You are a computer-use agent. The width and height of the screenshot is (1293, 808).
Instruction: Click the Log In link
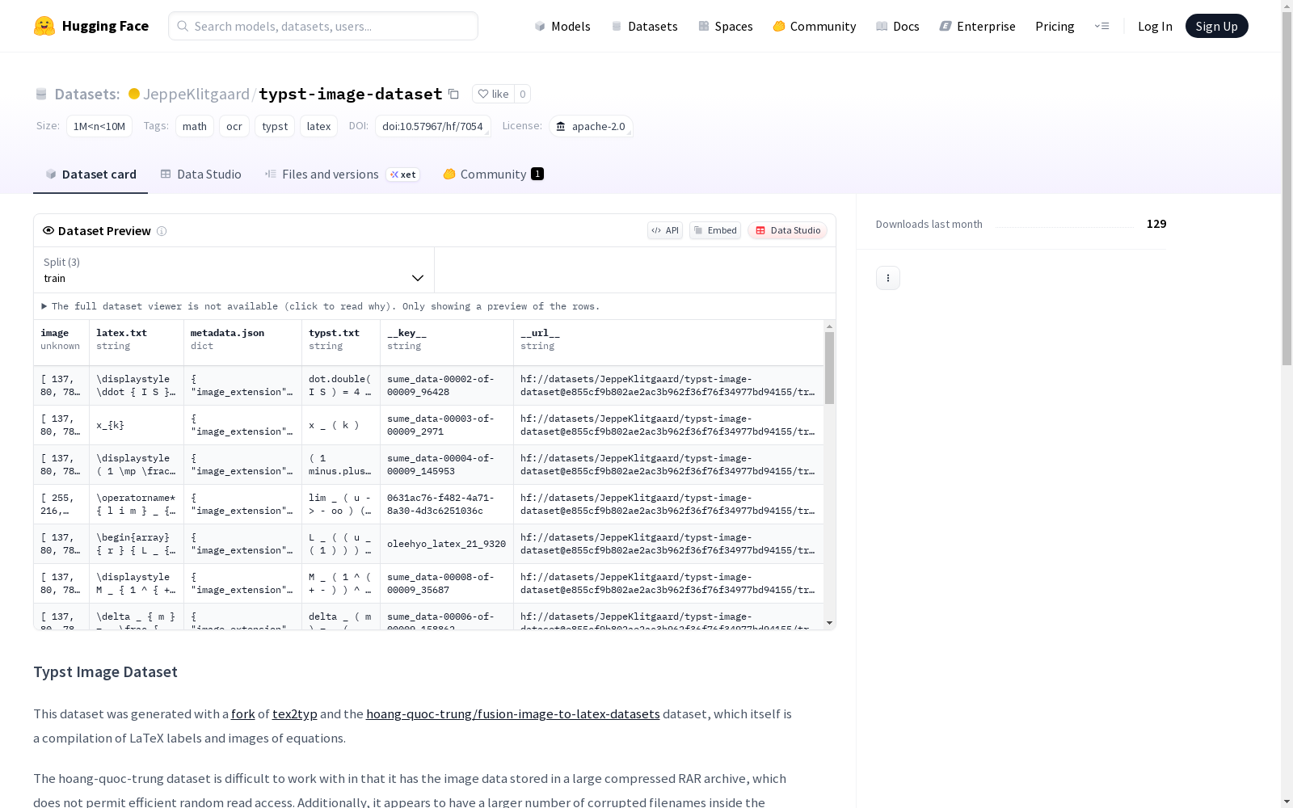pos(1155,26)
